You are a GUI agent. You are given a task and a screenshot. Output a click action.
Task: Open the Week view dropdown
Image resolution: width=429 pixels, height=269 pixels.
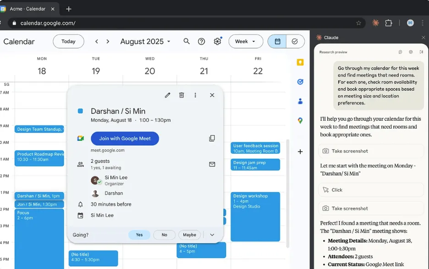coord(246,42)
